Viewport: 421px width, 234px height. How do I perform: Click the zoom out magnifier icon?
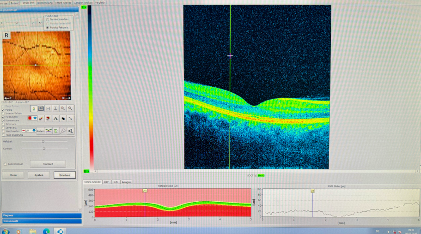pos(70,108)
